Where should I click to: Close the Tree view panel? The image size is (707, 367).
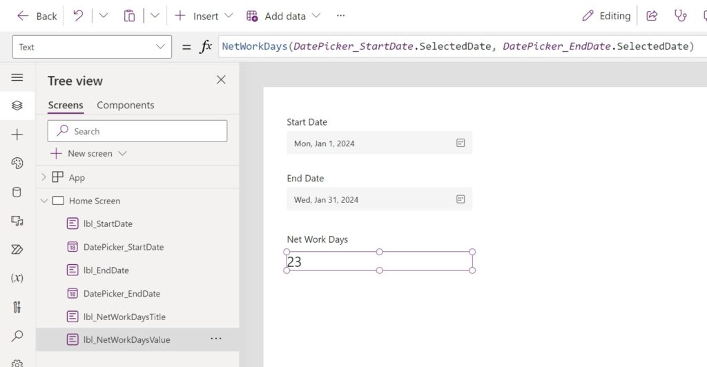click(x=221, y=80)
